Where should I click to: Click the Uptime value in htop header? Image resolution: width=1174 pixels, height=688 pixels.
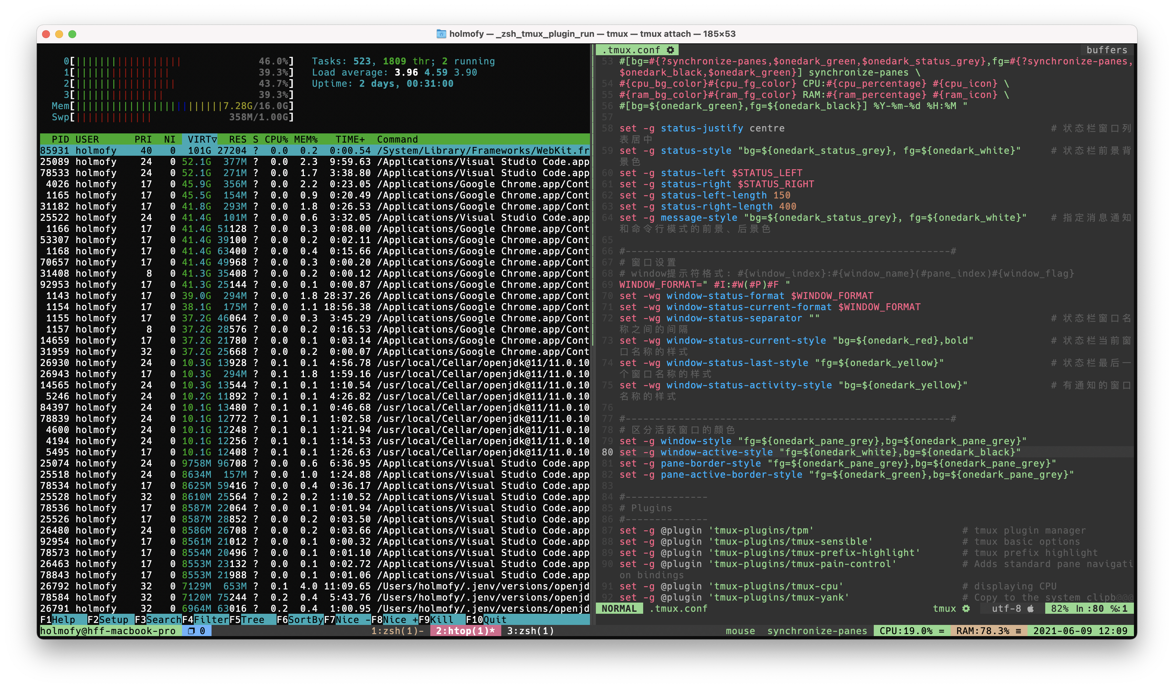pyautogui.click(x=406, y=83)
